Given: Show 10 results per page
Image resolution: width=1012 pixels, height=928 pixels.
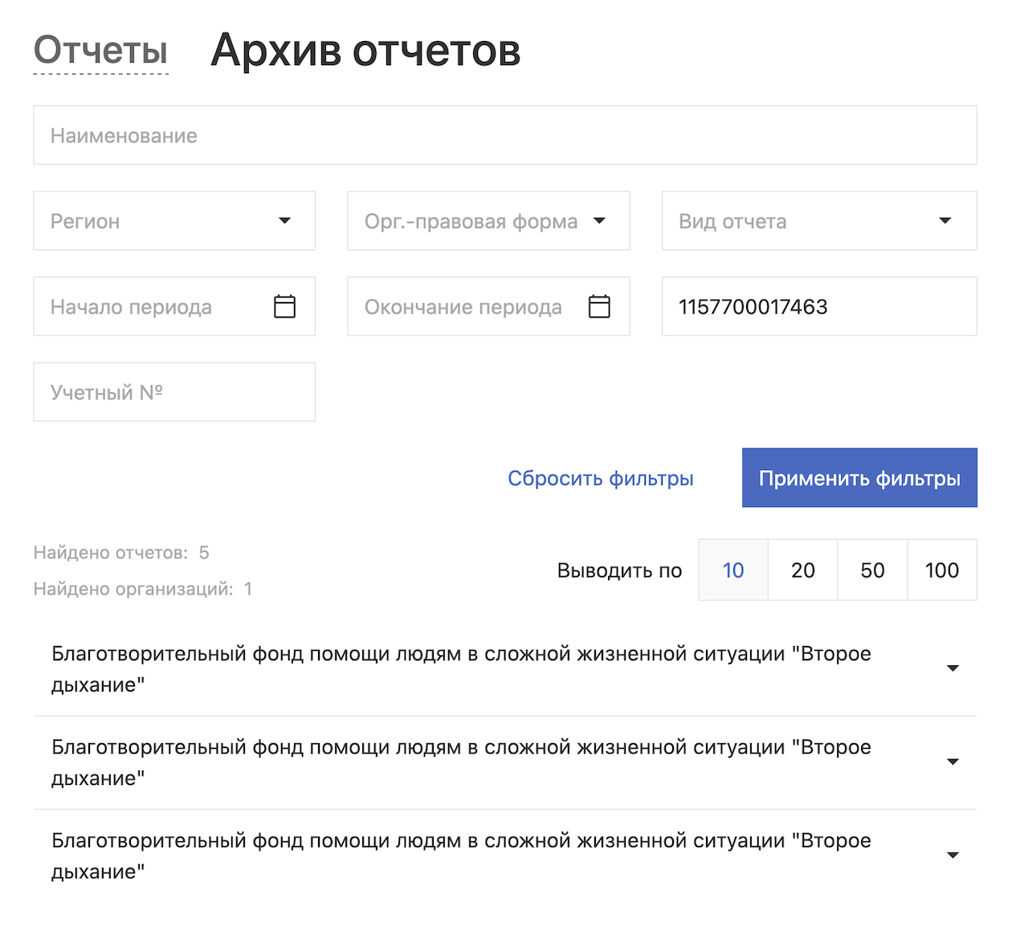Looking at the screenshot, I should pyautogui.click(x=733, y=570).
